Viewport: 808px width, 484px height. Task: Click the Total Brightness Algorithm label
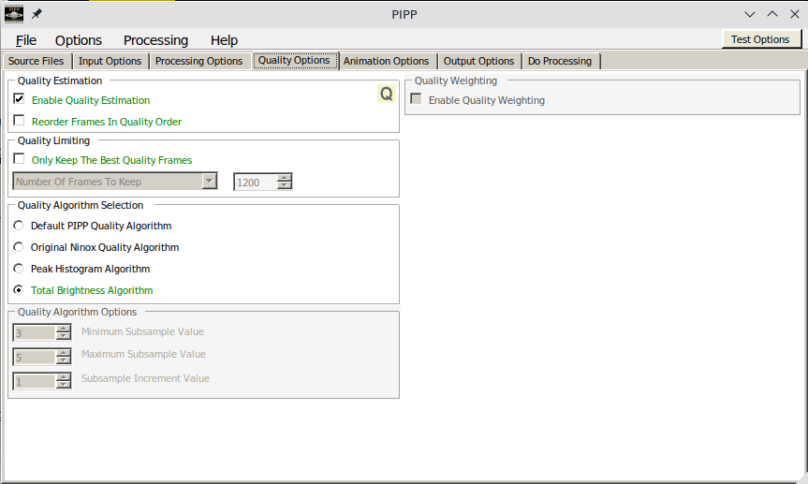(x=92, y=290)
